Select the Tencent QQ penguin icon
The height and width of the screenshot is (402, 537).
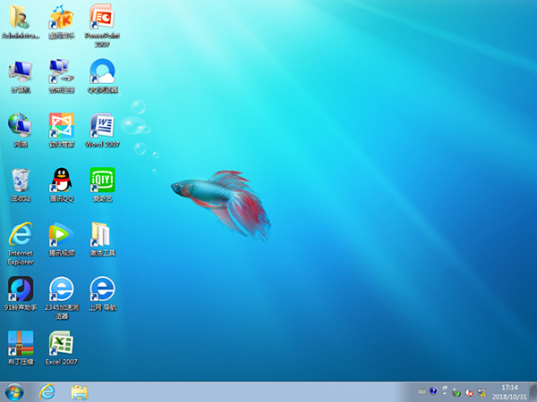(61, 180)
